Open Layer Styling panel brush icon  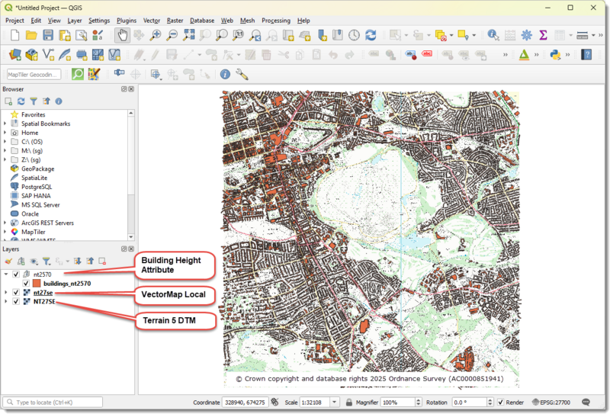[8, 261]
